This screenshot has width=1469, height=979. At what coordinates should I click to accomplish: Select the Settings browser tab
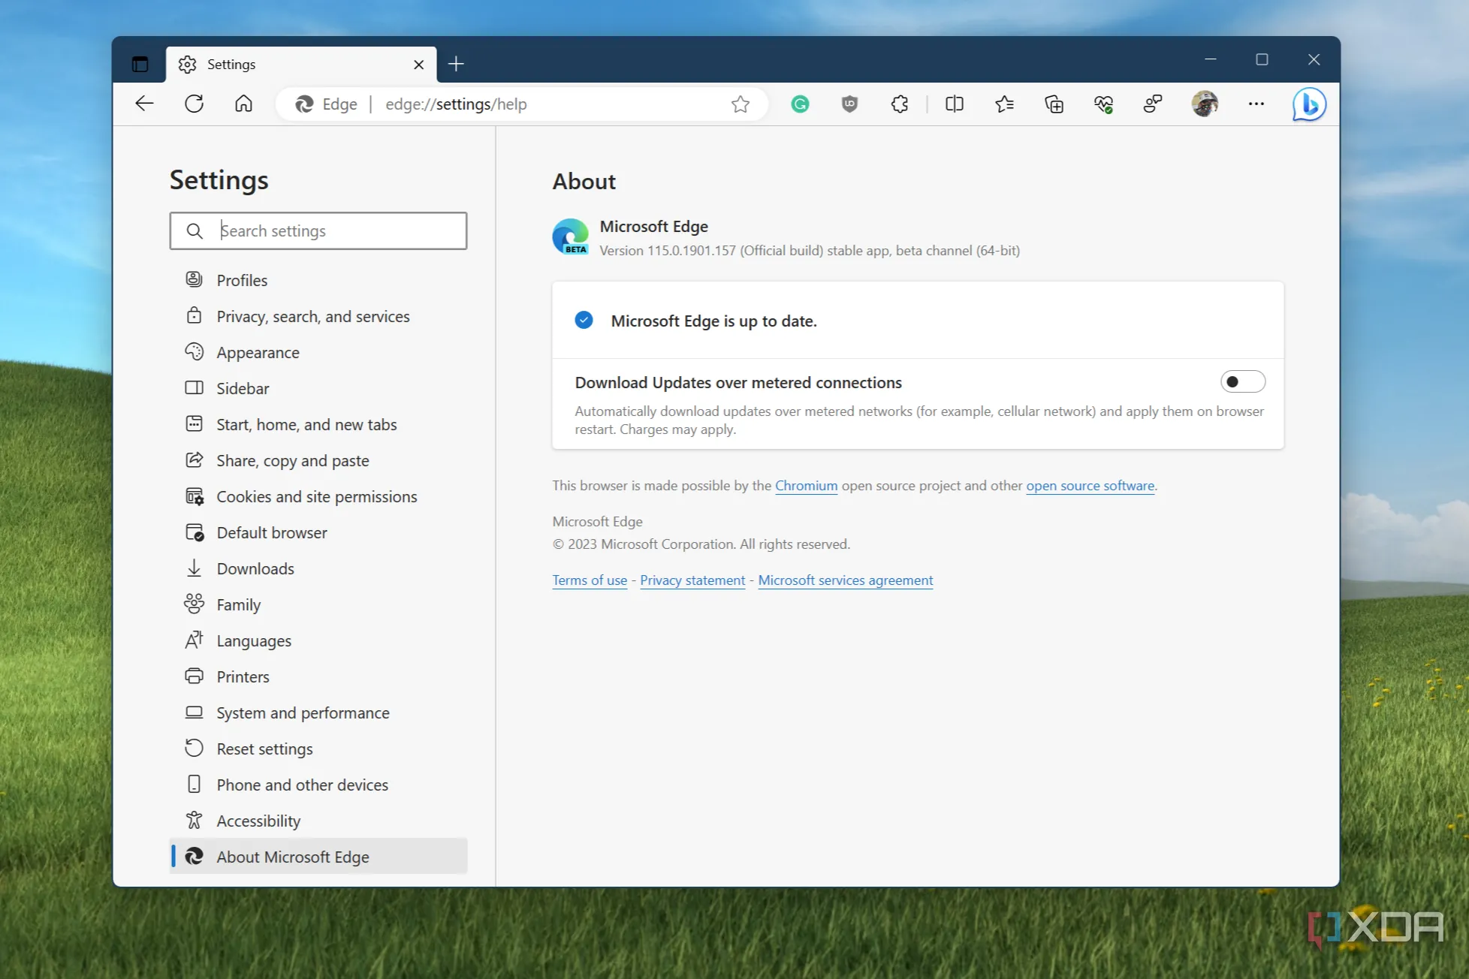coord(300,65)
